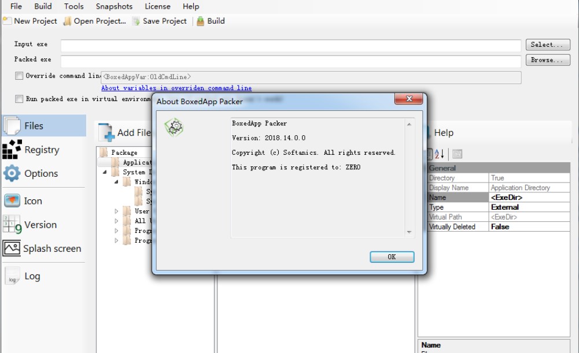579x353 pixels.
Task: Click the Add File icon
Action: tap(106, 133)
